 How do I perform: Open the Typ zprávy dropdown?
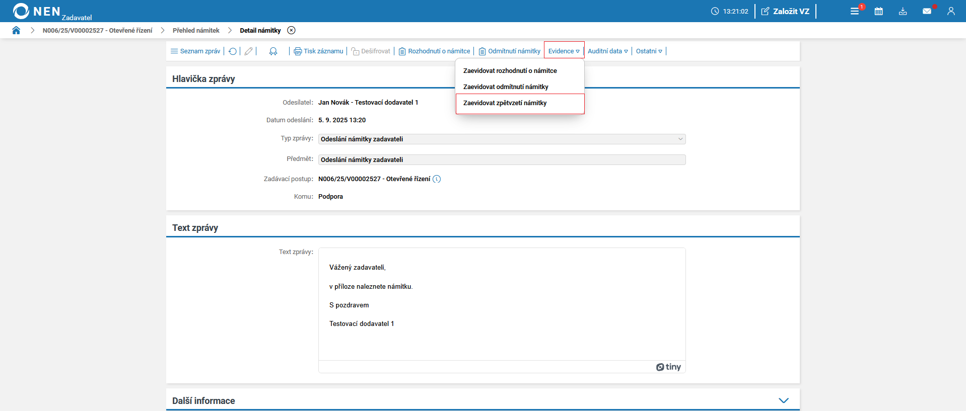(x=502, y=139)
